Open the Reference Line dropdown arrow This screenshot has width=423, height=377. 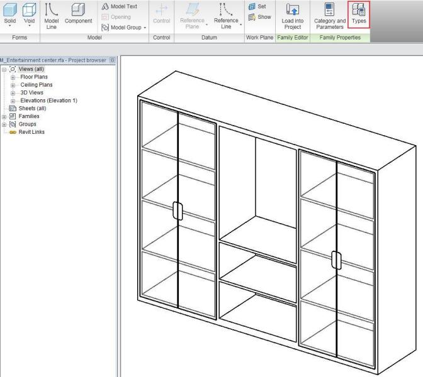point(240,25)
